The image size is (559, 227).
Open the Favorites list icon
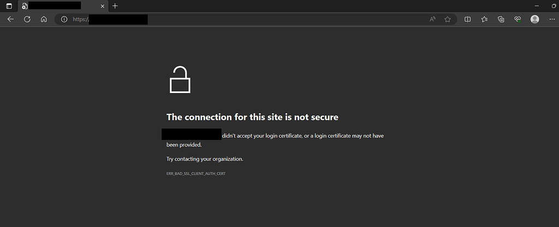(x=484, y=19)
